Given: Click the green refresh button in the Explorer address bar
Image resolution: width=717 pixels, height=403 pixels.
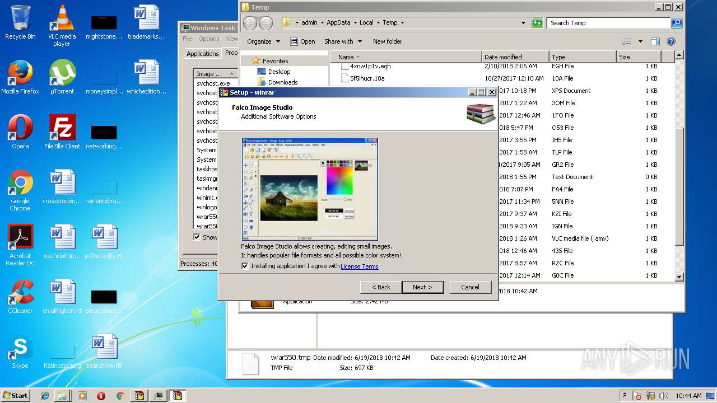Looking at the screenshot, I should (x=537, y=23).
